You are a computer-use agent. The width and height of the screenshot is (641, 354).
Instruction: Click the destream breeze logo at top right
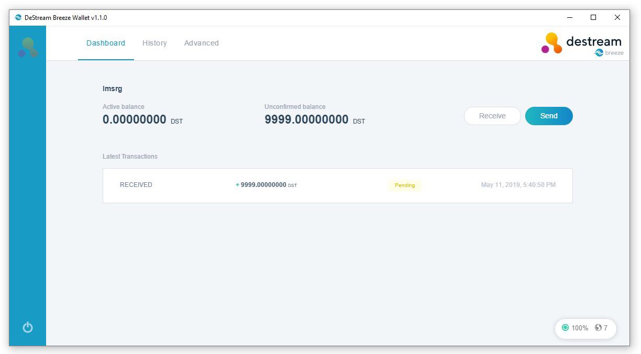581,44
